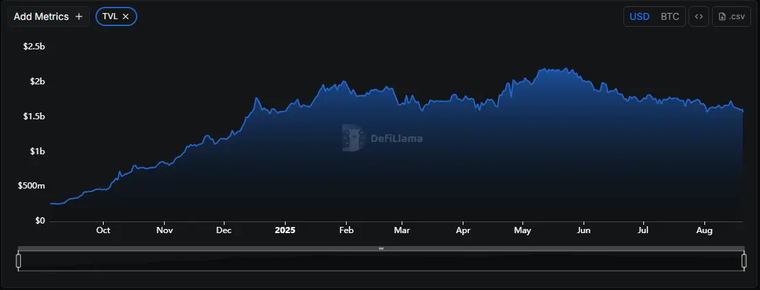Click the DefiLlama watermark text
760x290 pixels.
(x=396, y=138)
